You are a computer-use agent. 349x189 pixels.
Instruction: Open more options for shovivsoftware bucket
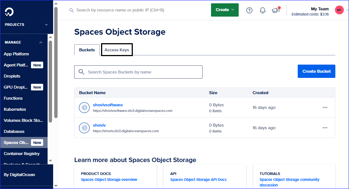point(325,107)
